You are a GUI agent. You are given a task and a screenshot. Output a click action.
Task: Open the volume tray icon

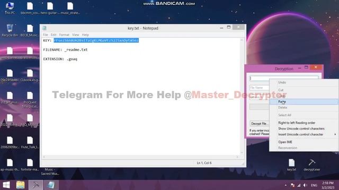coord(305,185)
